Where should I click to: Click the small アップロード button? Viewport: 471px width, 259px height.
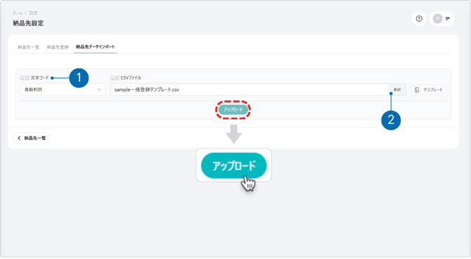[x=233, y=110]
